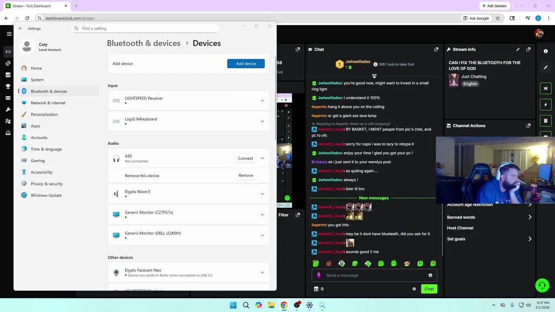This screenshot has width=555, height=312.
Task: Connect the A50 headset
Action: click(245, 158)
